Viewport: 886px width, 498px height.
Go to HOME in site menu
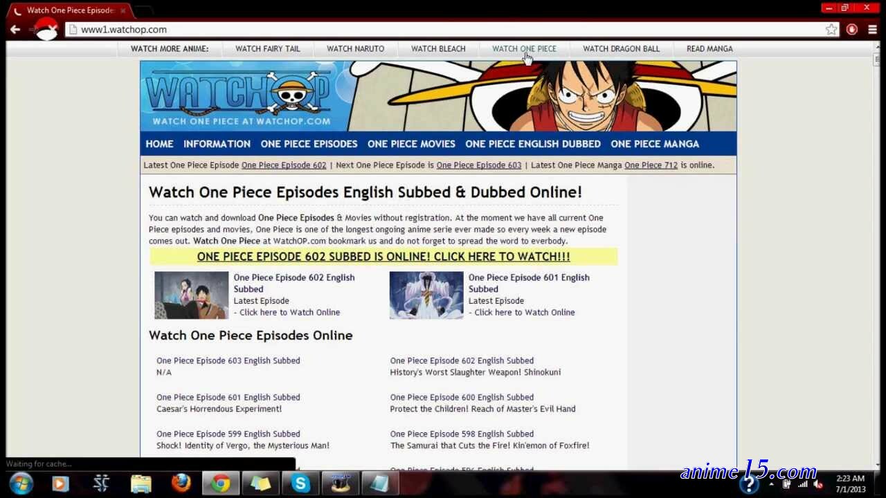pos(159,144)
